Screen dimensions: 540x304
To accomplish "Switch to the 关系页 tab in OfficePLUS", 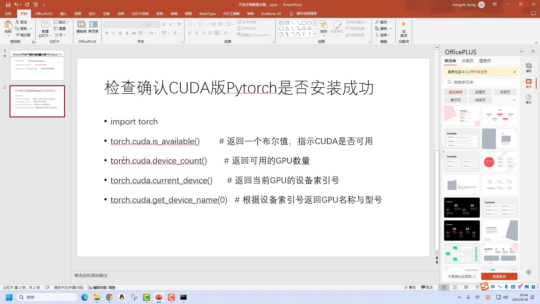I will click(467, 61).
